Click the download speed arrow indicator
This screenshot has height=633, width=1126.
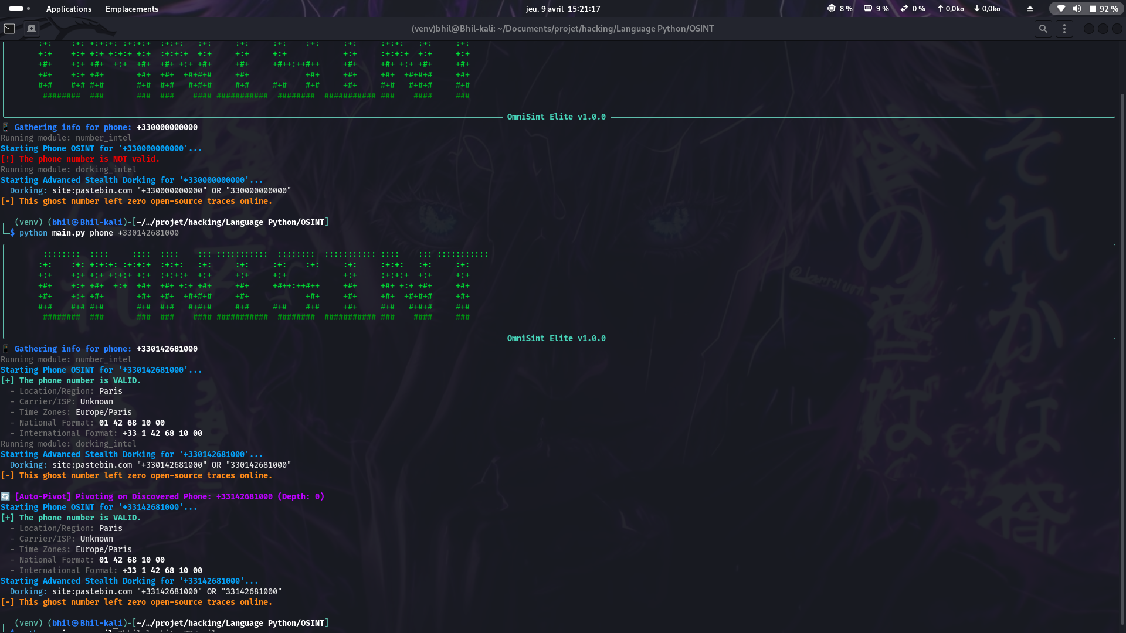tap(976, 9)
